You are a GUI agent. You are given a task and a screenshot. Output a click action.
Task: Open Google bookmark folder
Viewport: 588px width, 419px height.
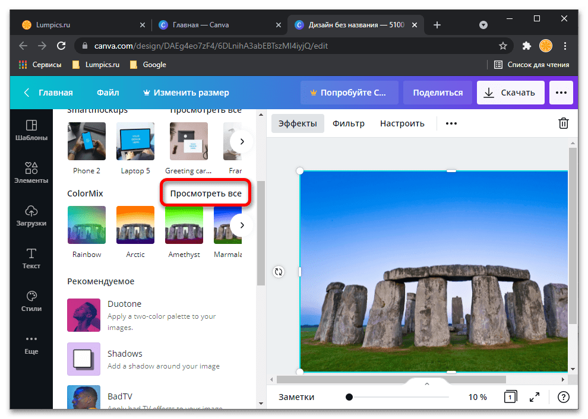coord(148,65)
